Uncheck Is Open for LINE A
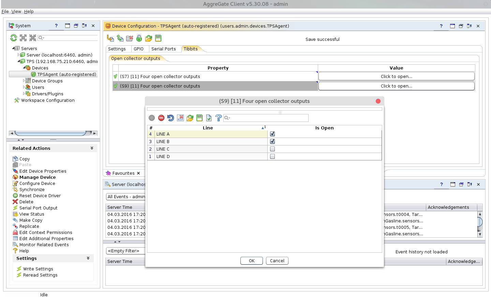The width and height of the screenshot is (491, 298). pyautogui.click(x=272, y=134)
